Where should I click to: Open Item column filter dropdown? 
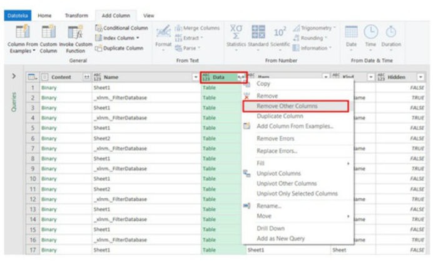click(x=326, y=78)
